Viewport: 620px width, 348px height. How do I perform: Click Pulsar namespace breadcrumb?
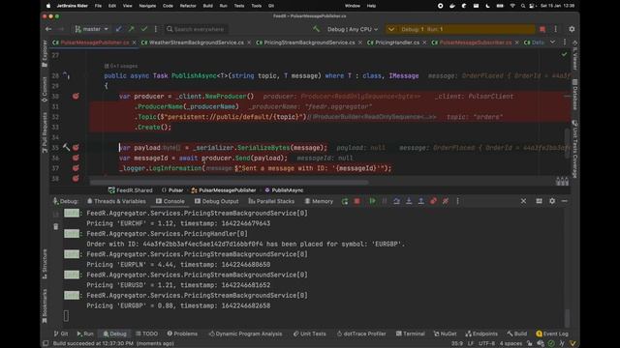172,190
